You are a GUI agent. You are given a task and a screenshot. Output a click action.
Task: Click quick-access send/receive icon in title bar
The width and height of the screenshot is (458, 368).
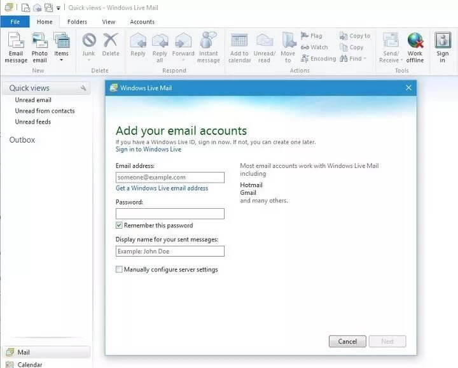pyautogui.click(x=48, y=8)
